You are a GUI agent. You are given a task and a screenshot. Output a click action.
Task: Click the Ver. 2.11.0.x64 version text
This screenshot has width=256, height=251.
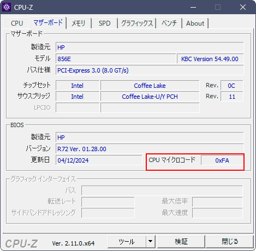[x=73, y=243]
